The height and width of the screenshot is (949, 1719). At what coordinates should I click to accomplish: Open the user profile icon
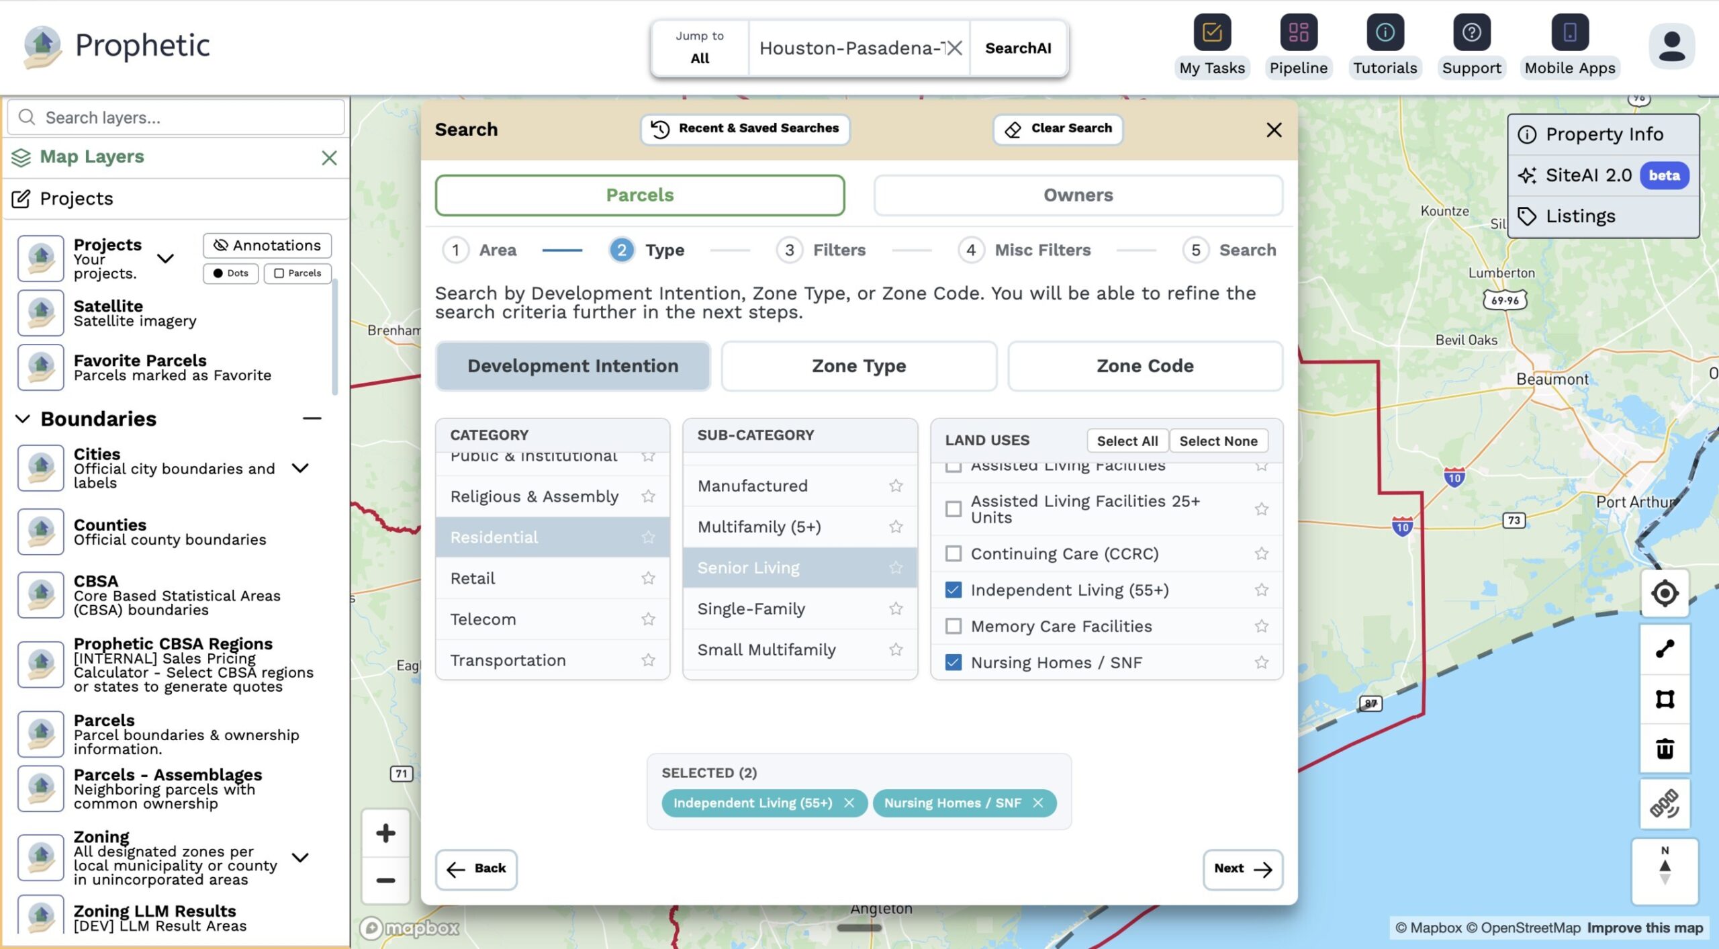(x=1671, y=46)
